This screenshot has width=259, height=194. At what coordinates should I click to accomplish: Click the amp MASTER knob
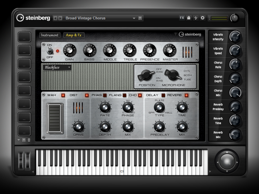coord(170,50)
